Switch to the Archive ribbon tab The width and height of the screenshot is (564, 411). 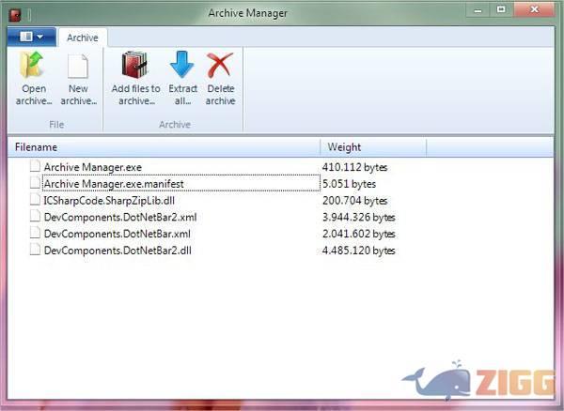click(x=83, y=38)
